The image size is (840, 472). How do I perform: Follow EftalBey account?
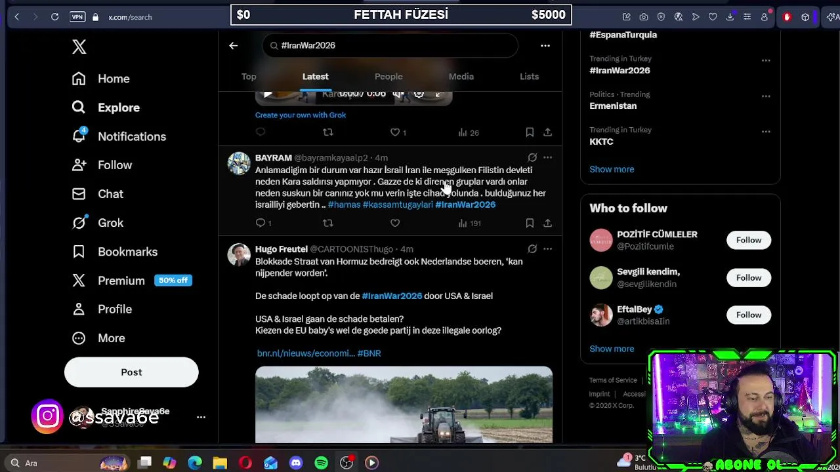[749, 315]
